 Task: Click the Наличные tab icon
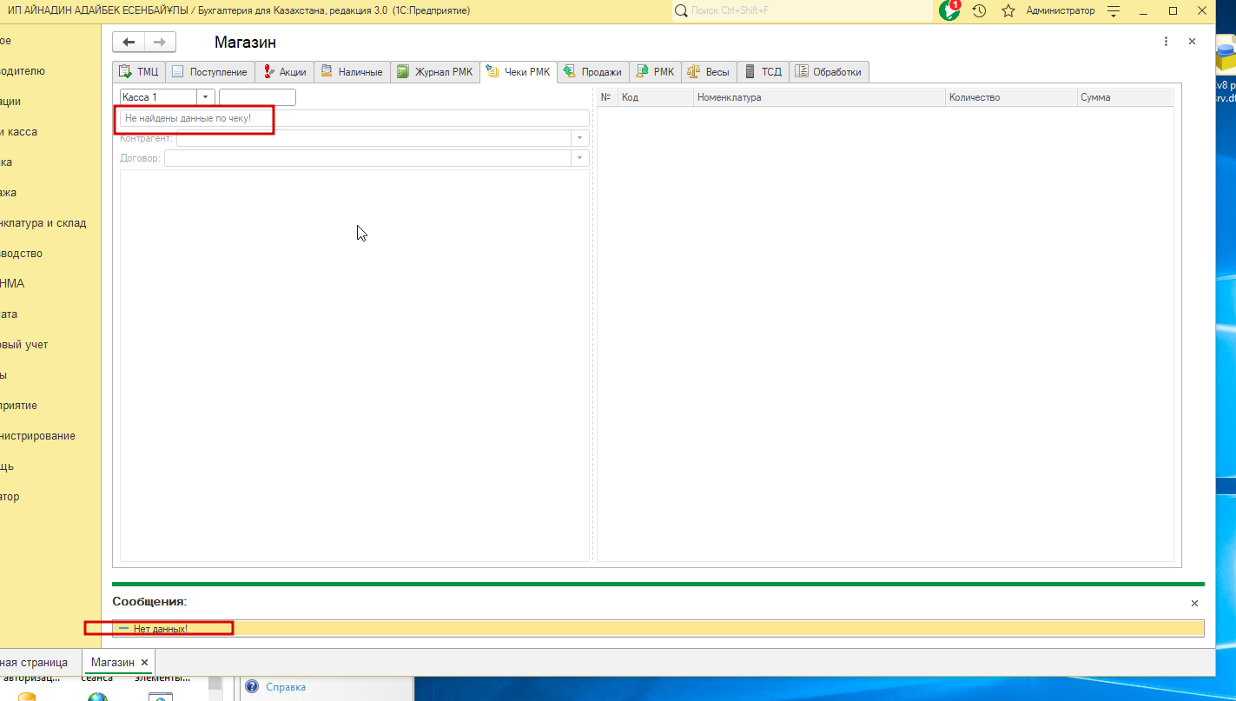(x=327, y=72)
